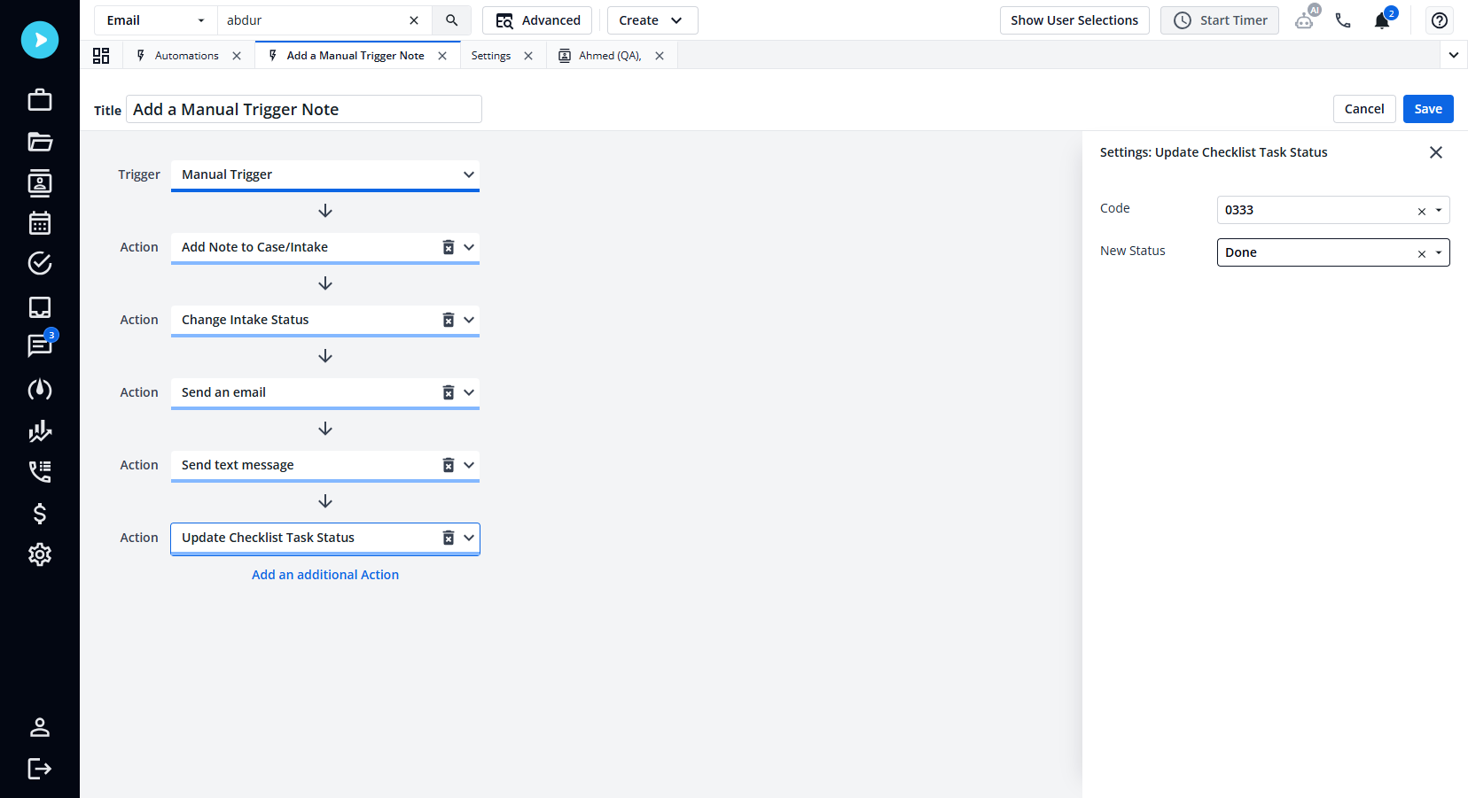The image size is (1468, 798).
Task: Switch to the Automations tab
Action: tap(186, 56)
